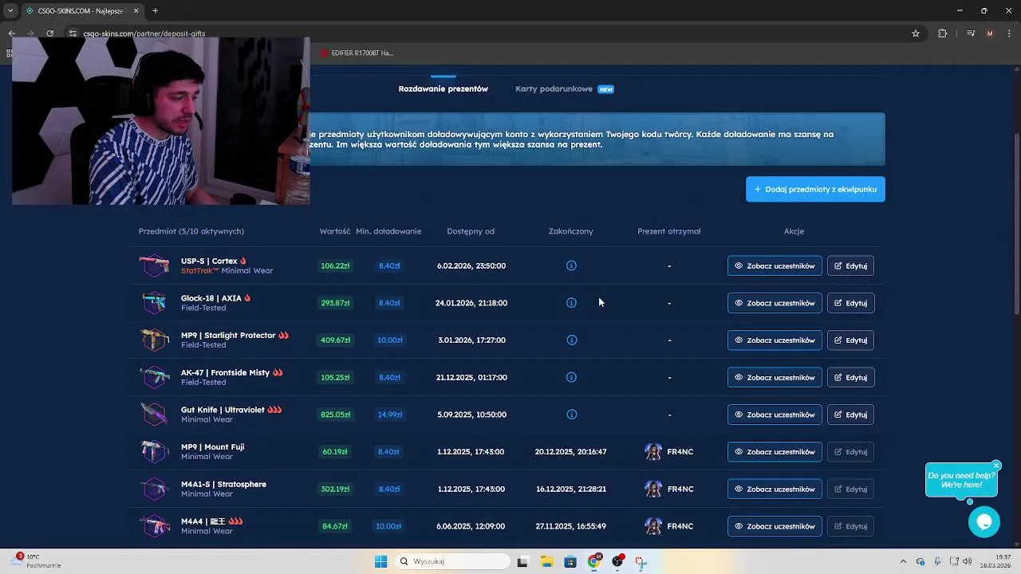The image size is (1021, 574).
Task: Click the 14.99zł minimum top-up badge
Action: coord(390,415)
